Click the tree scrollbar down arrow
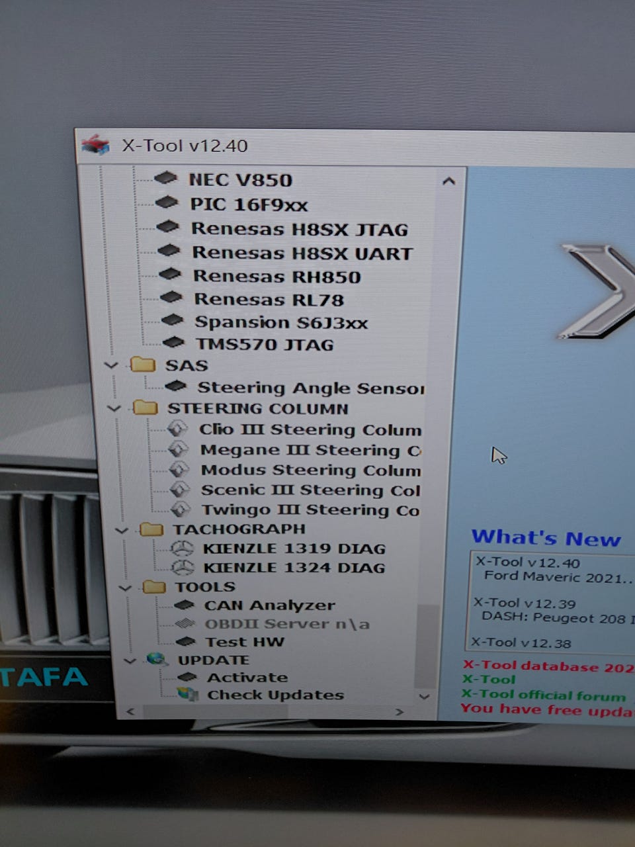The width and height of the screenshot is (635, 847). point(425,696)
